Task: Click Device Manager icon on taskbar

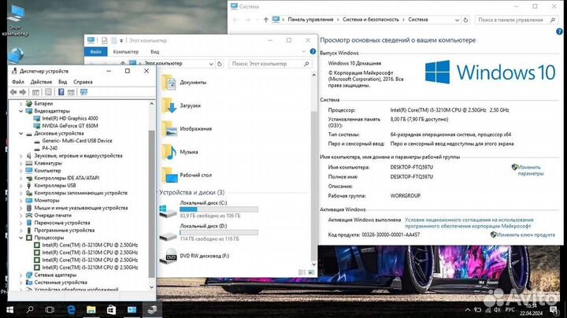Action: 152,309
